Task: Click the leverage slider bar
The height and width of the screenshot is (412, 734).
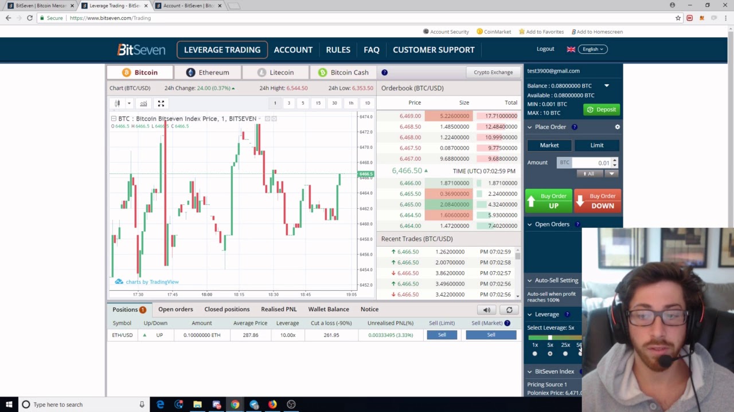Action: 556,338
